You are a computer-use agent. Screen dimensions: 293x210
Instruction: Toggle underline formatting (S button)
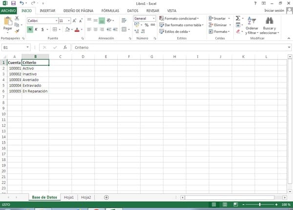(42, 30)
